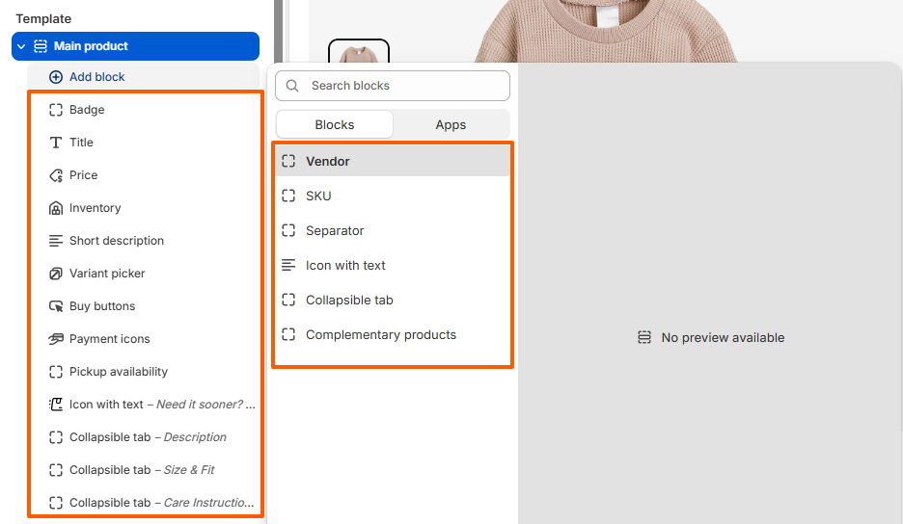Viewport: 903px width, 524px height.
Task: Click the Collapsible tab Care Instructions icon
Action: pyautogui.click(x=56, y=504)
